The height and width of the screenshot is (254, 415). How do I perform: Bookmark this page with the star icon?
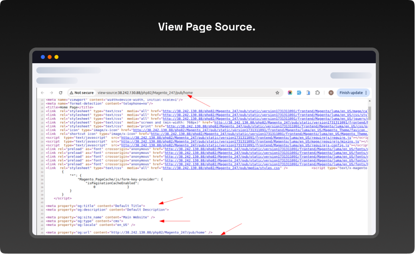pyautogui.click(x=277, y=93)
